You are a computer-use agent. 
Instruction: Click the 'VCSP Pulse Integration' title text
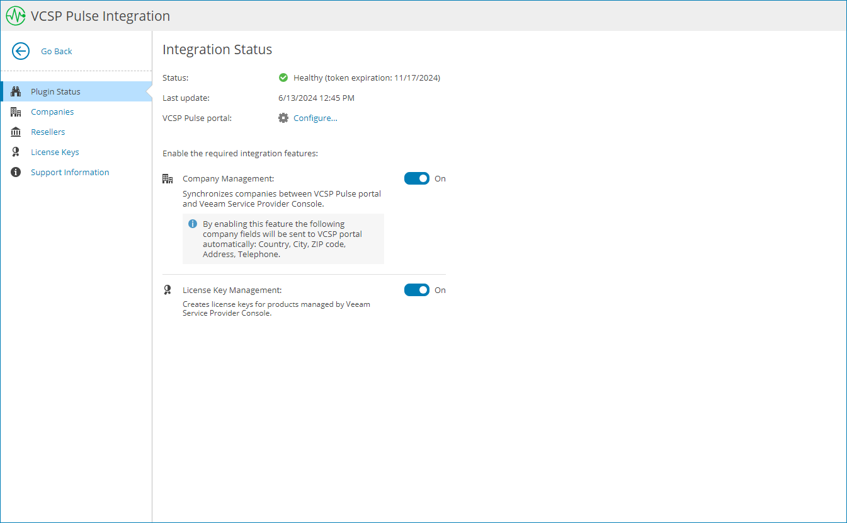[x=100, y=16]
